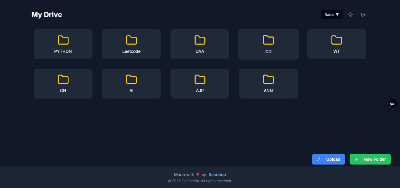Click the heart icon in the footer
Screen dimensions: 400x188
tap(198, 174)
